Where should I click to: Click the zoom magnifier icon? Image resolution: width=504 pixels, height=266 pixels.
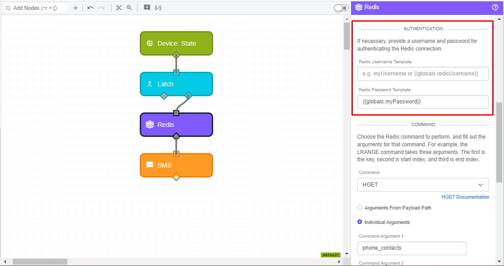129,8
